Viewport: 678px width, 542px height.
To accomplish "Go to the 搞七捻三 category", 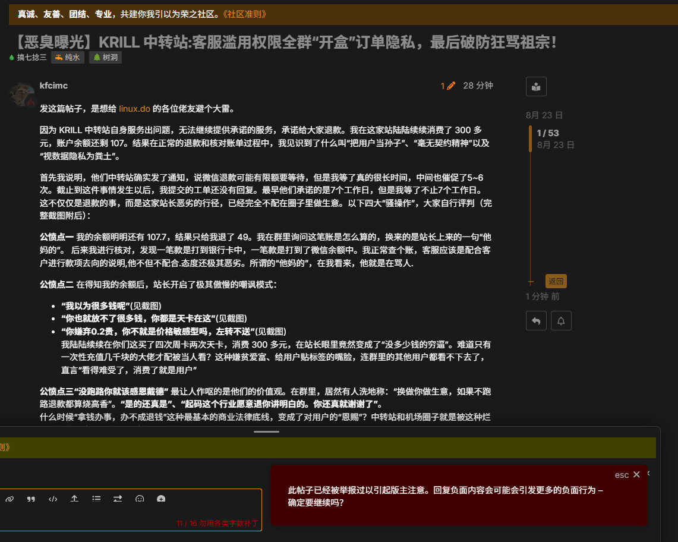I will [28, 58].
